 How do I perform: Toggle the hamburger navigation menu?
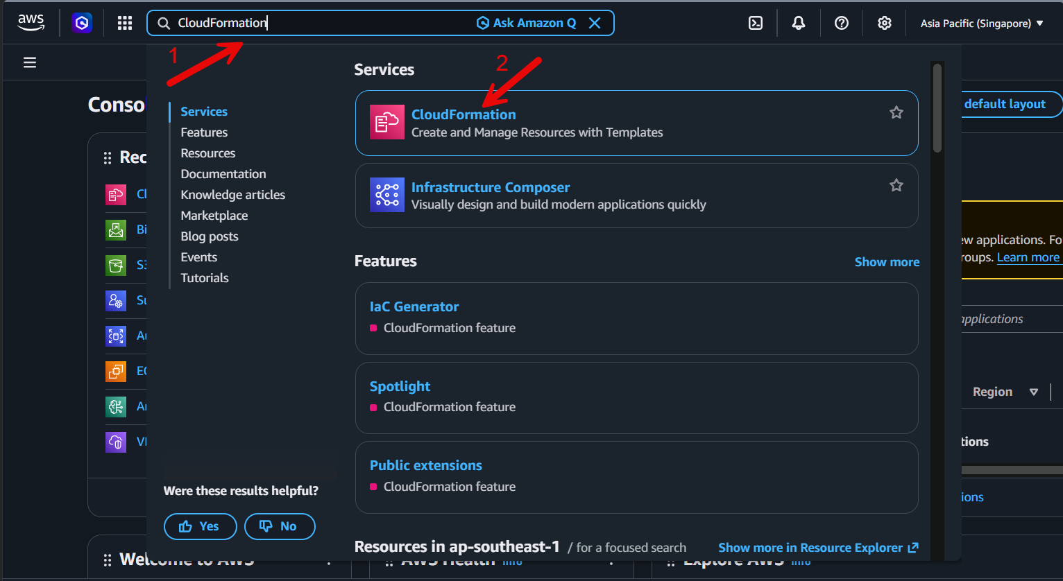(x=30, y=62)
